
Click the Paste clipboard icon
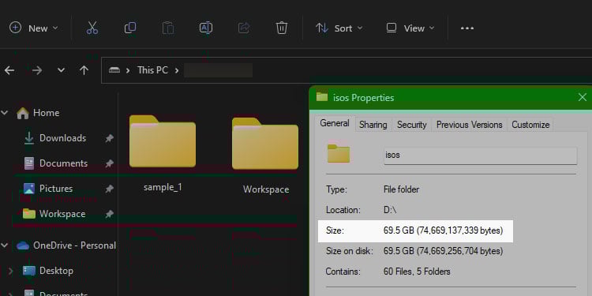[168, 28]
